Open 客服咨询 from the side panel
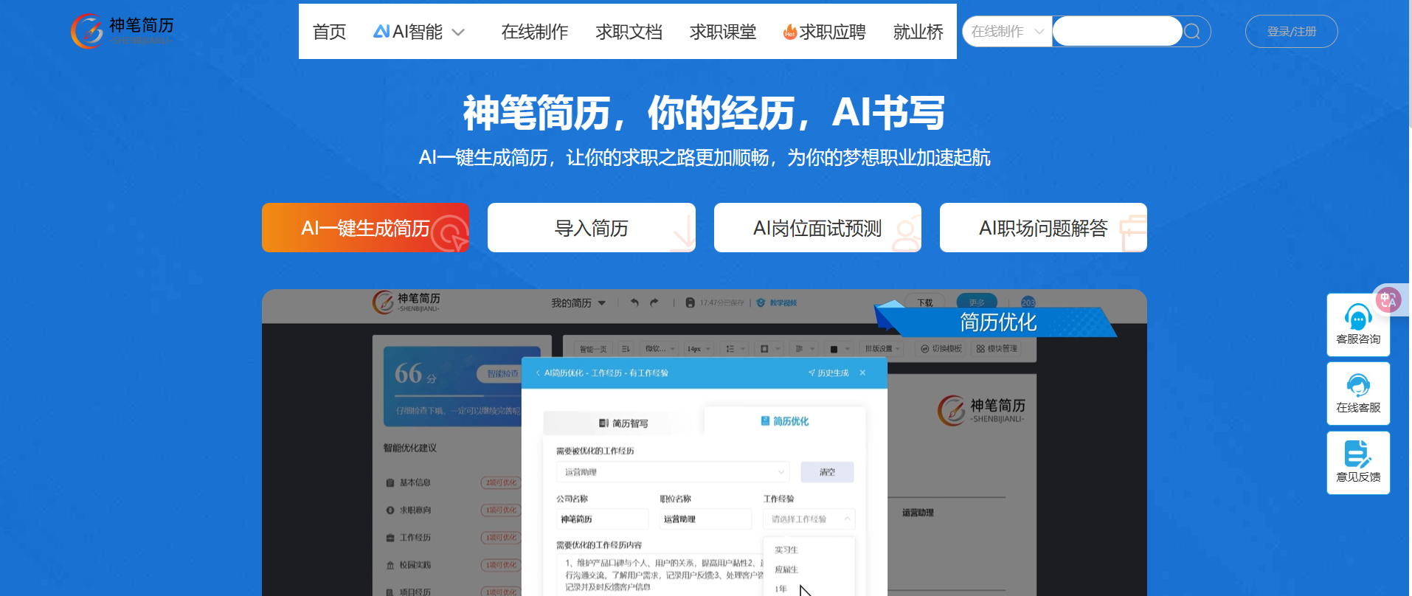The width and height of the screenshot is (1412, 596). point(1358,325)
